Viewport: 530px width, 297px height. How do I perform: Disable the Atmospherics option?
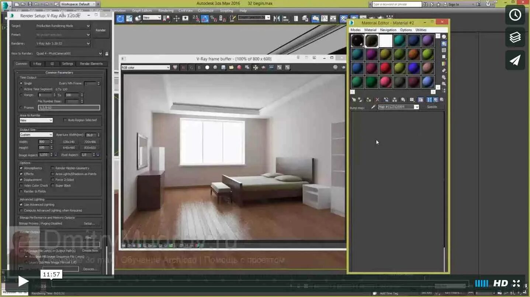tap(21, 168)
